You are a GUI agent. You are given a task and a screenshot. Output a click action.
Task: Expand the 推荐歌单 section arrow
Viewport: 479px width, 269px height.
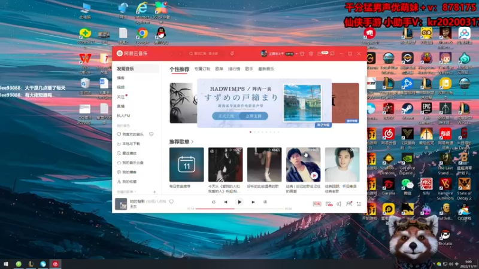pyautogui.click(x=192, y=142)
